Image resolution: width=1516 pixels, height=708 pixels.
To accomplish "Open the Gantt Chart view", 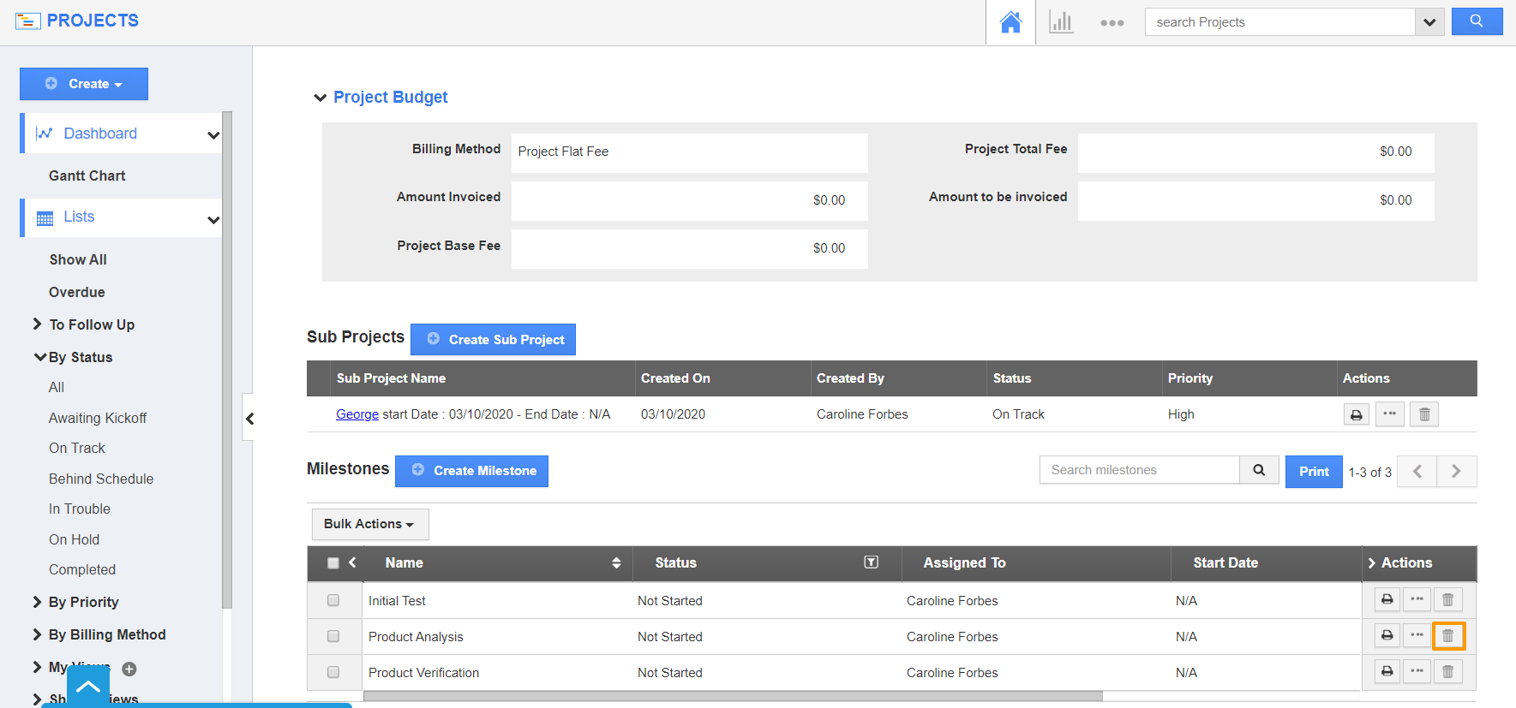I will coord(87,176).
